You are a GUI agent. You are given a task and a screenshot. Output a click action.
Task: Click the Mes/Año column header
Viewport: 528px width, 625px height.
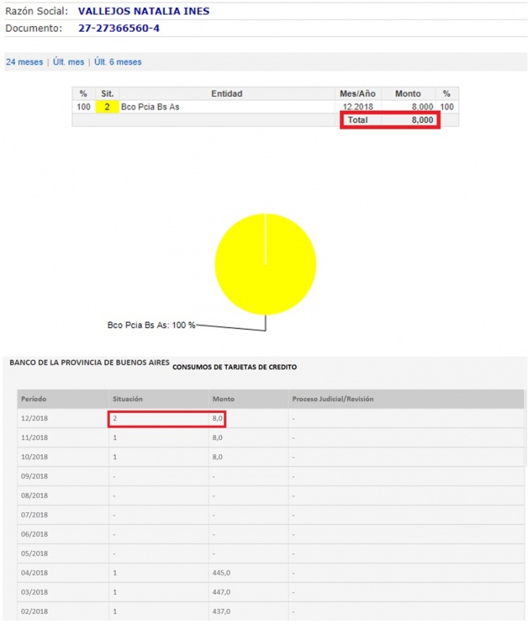357,93
